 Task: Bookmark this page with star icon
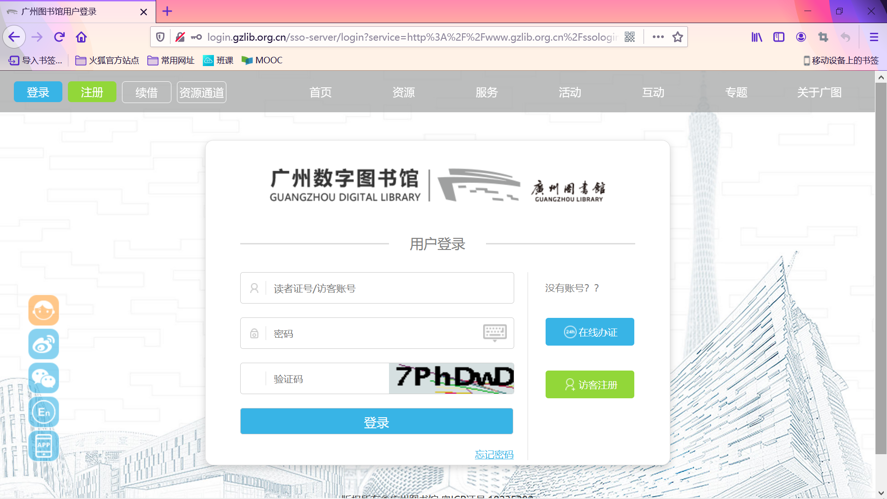tap(678, 37)
